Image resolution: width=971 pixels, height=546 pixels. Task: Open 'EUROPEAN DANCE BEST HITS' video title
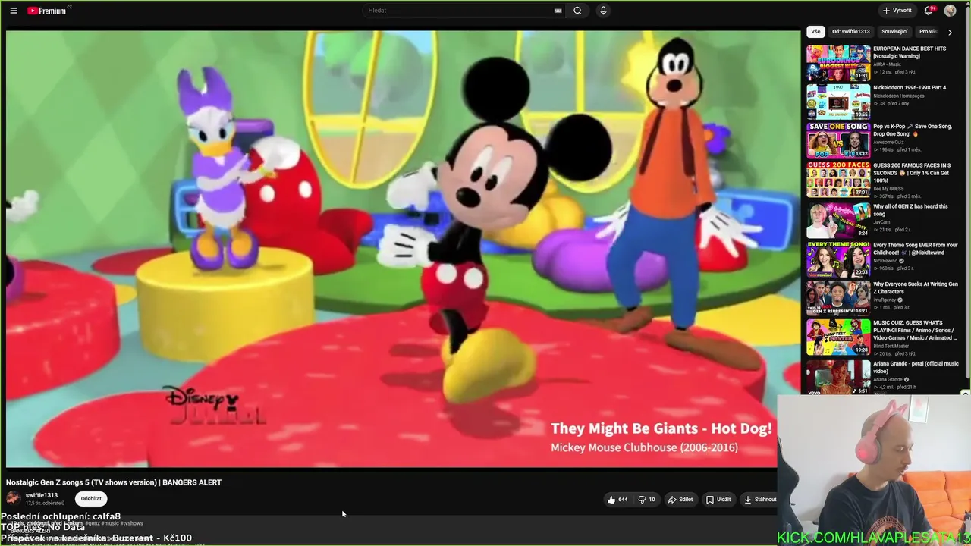click(x=910, y=52)
